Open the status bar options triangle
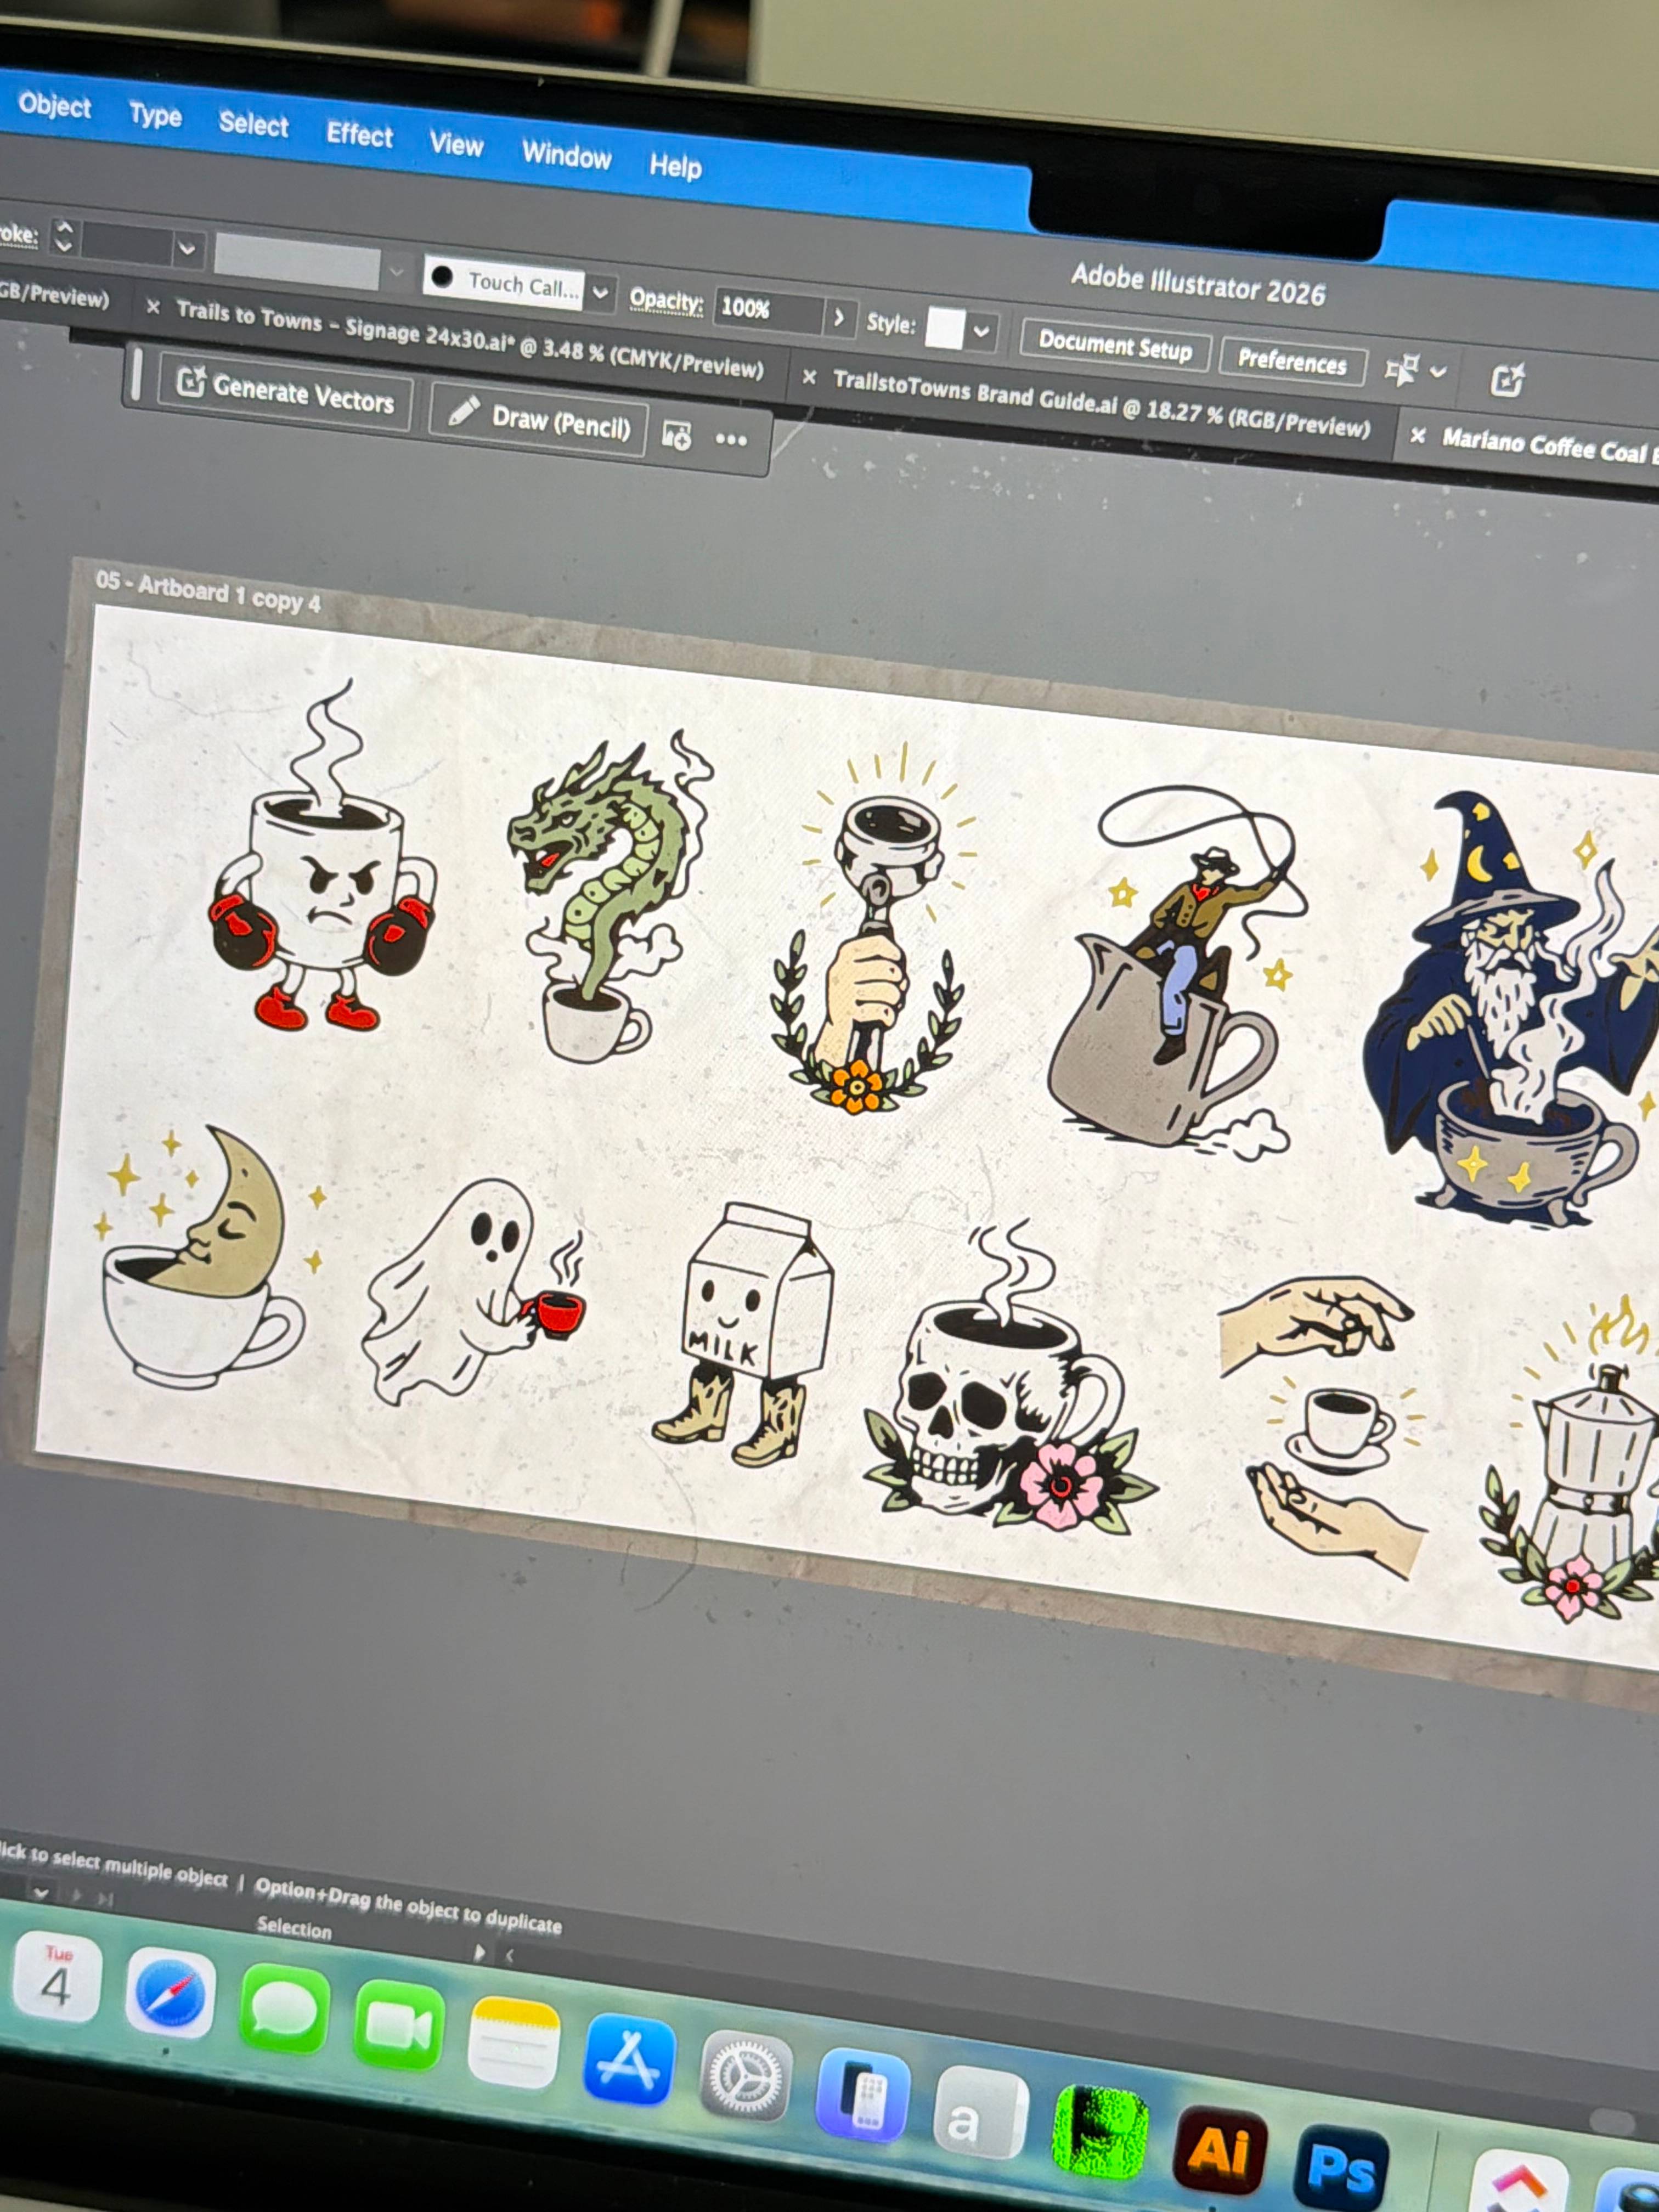The width and height of the screenshot is (1659, 2212). coord(479,1951)
